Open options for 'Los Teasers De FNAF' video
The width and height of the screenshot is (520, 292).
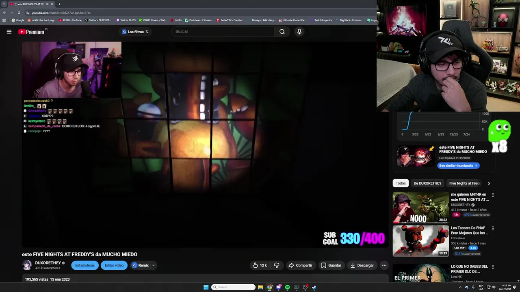pos(493,228)
